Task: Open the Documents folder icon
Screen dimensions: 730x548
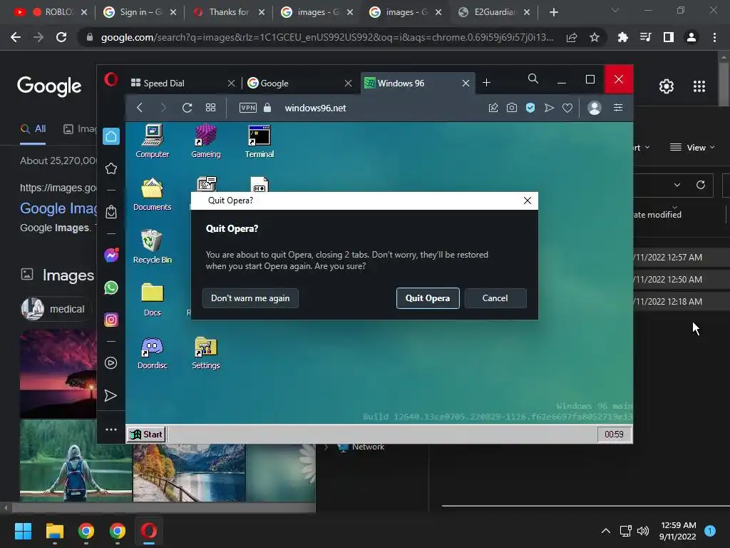Action: pyautogui.click(x=153, y=194)
